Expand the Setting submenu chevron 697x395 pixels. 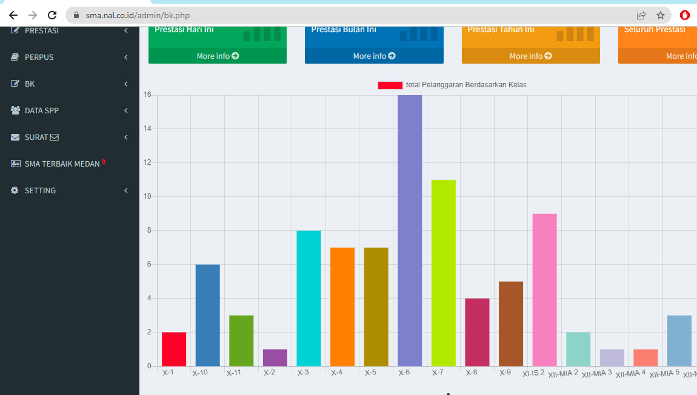click(126, 190)
